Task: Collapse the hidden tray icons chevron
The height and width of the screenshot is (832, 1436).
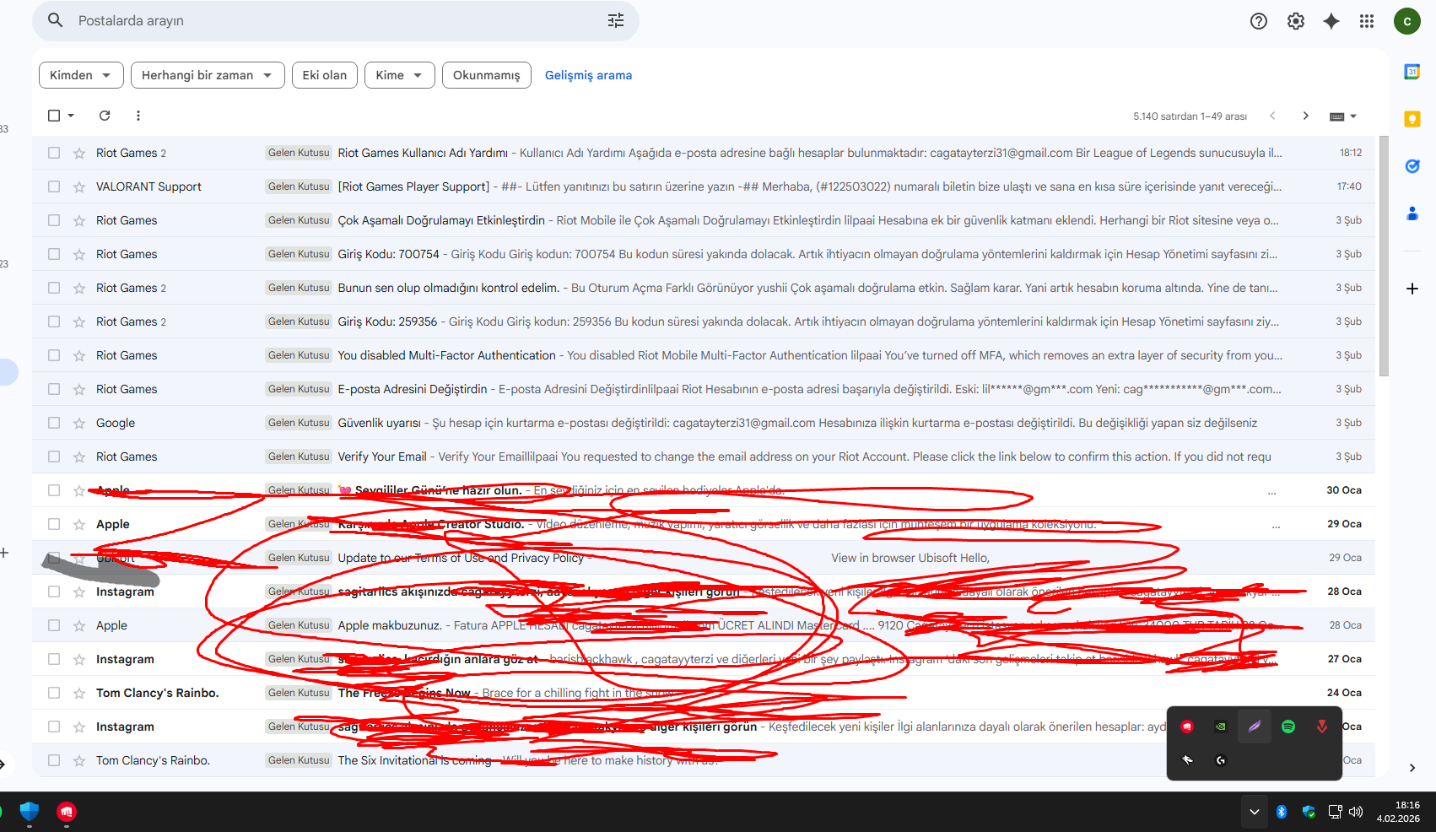Action: 1255,812
